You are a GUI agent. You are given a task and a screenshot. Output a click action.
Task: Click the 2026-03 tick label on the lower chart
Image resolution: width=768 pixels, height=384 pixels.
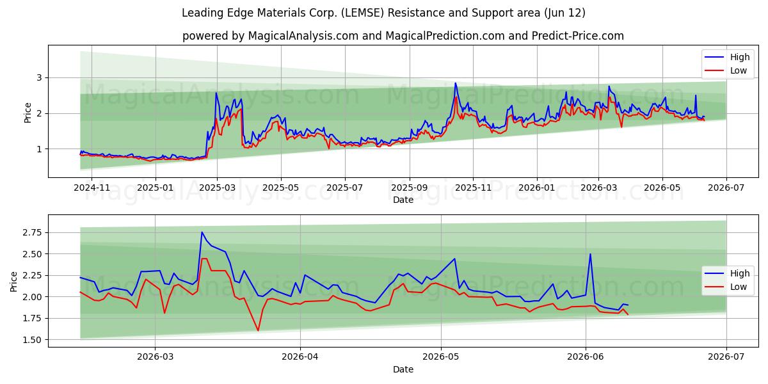pyautogui.click(x=156, y=357)
